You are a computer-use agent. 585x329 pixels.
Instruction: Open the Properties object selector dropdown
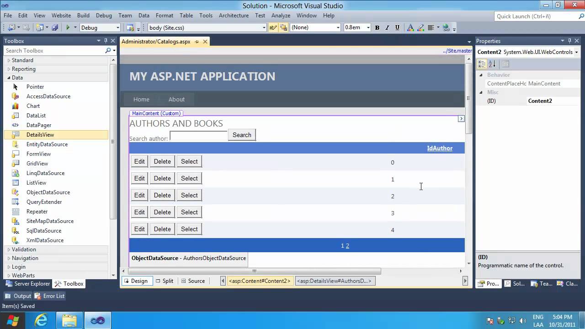tap(576, 52)
